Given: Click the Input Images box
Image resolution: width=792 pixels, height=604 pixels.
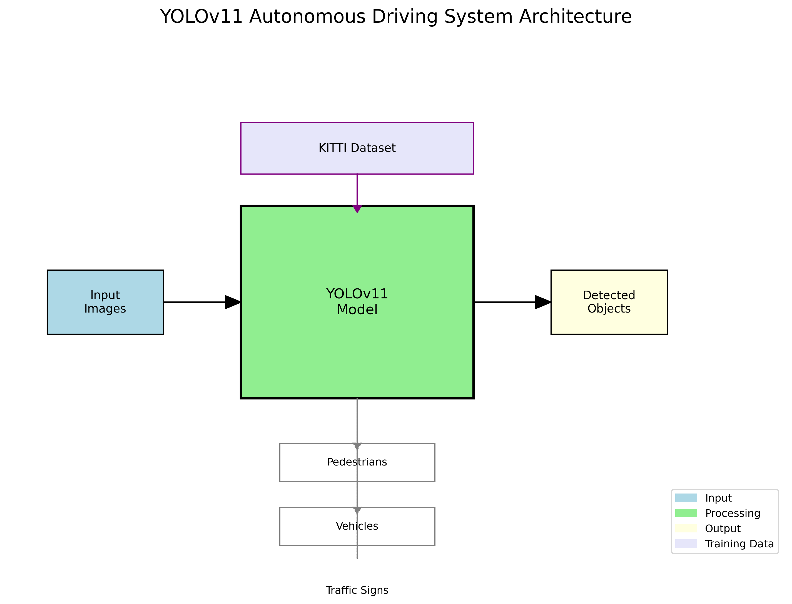Looking at the screenshot, I should [105, 302].
